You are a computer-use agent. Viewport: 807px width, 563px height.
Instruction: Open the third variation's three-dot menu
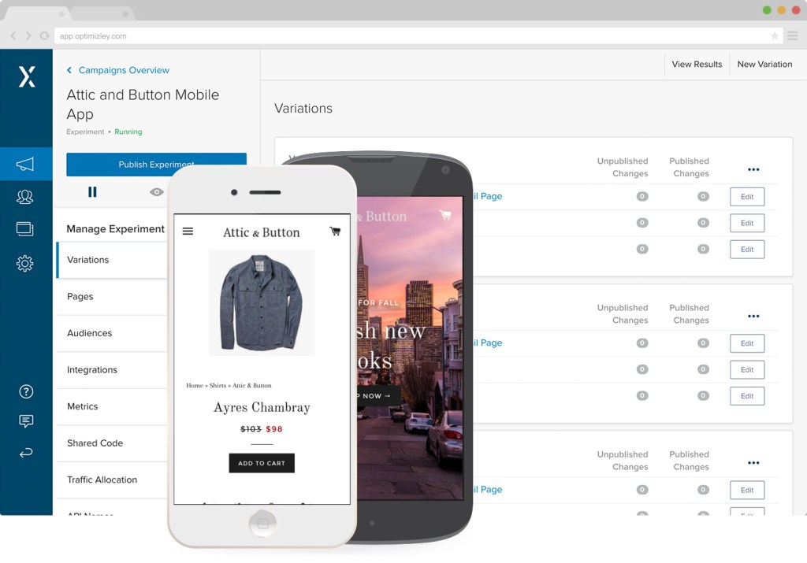click(753, 463)
